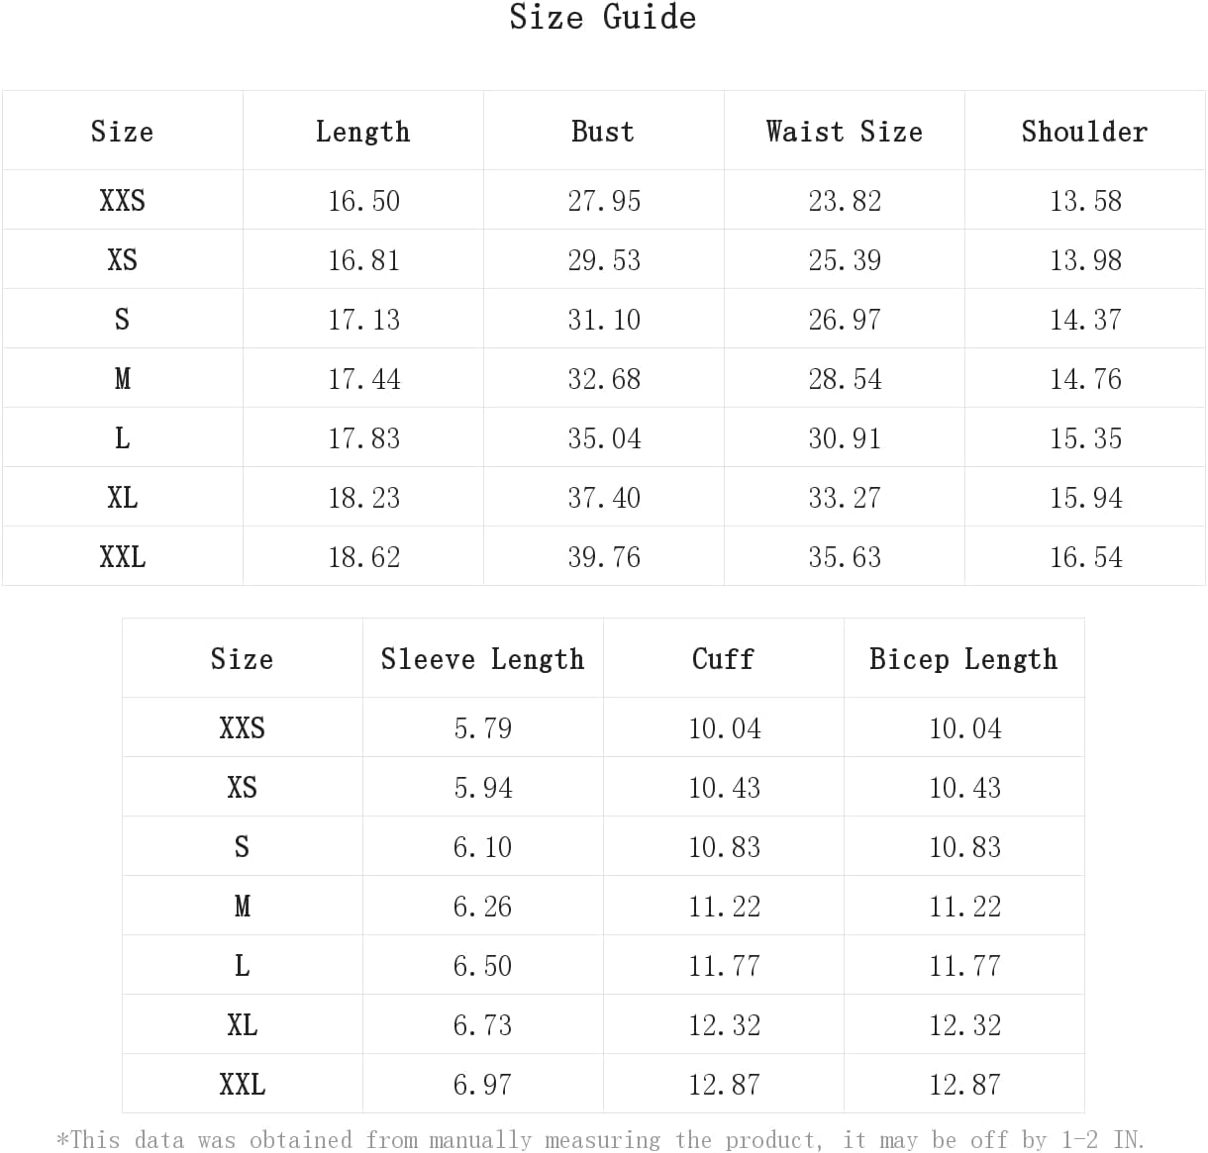Select Sleeve Length value 5.79
This screenshot has width=1208, height=1153.
pyautogui.click(x=483, y=728)
